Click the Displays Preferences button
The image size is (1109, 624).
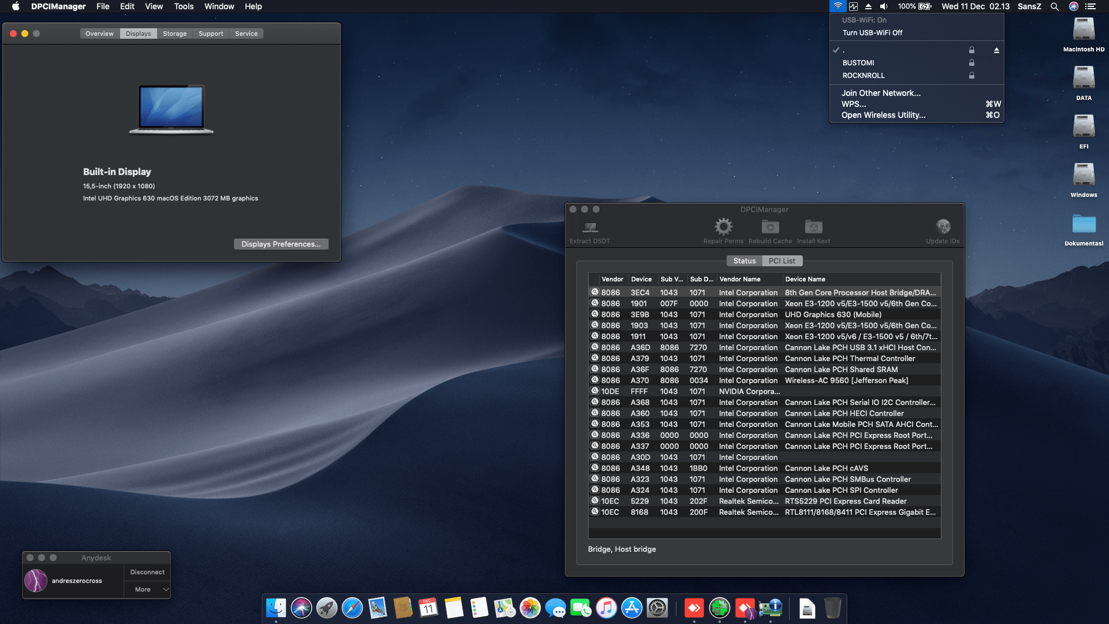tap(281, 244)
